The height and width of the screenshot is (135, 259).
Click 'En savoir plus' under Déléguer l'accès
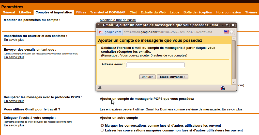14,125
